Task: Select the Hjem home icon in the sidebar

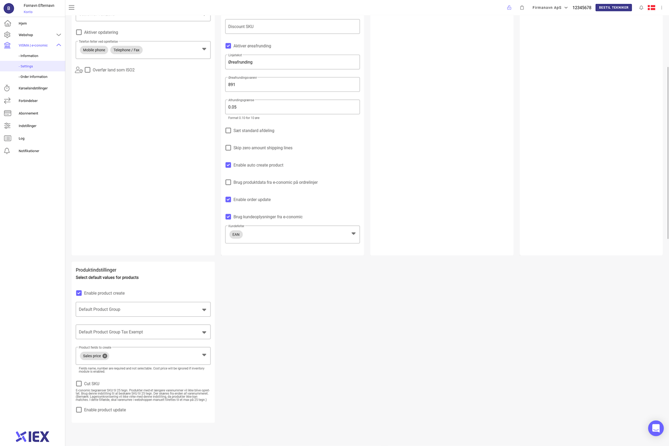Action: pyautogui.click(x=7, y=22)
